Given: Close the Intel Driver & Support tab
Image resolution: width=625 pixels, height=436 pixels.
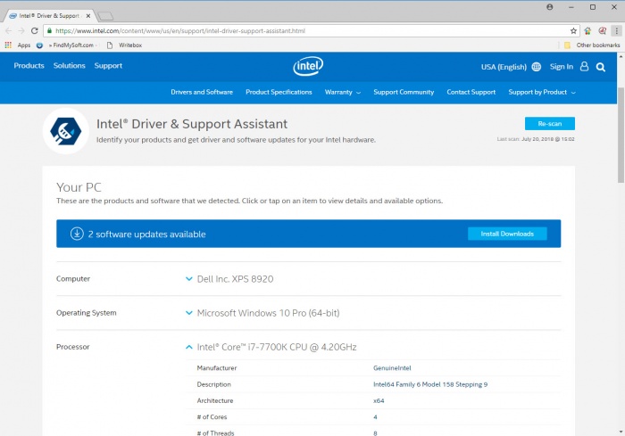Looking at the screenshot, I should [88, 16].
